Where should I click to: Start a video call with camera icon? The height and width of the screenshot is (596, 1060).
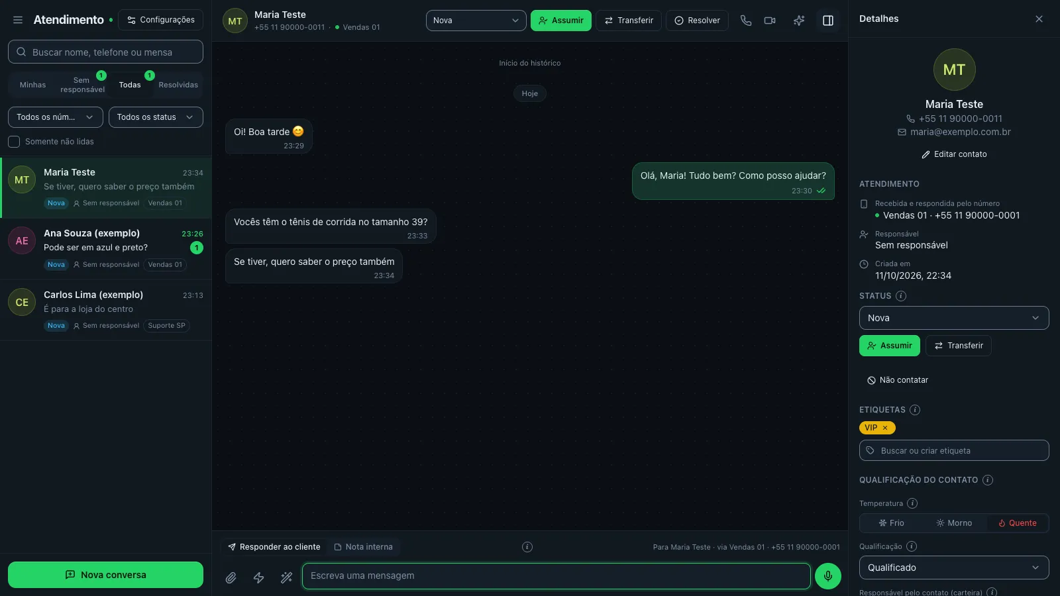click(x=770, y=21)
